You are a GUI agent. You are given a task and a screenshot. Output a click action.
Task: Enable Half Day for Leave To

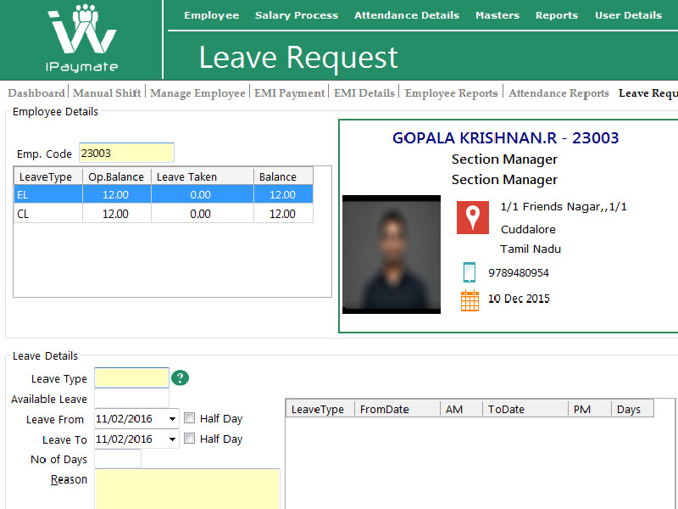pyautogui.click(x=190, y=439)
